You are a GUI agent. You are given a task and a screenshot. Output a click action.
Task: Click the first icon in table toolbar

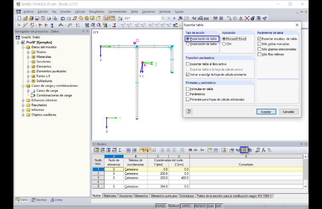coord(96,150)
